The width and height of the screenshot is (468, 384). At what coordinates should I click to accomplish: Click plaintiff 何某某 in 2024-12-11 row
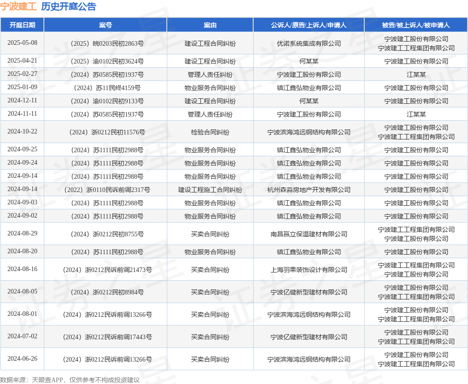[308, 101]
